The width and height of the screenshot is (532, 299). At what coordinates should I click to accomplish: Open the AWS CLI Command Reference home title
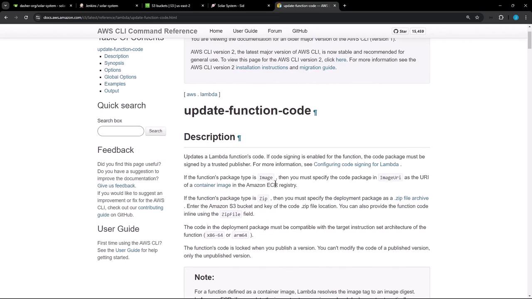[147, 31]
